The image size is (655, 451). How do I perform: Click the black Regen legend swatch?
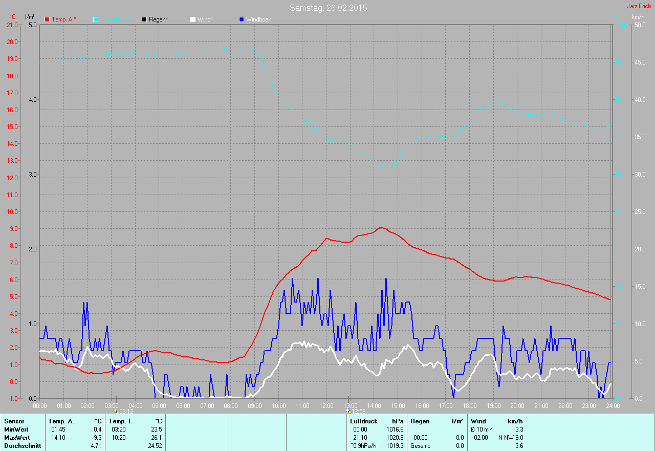[x=144, y=19]
